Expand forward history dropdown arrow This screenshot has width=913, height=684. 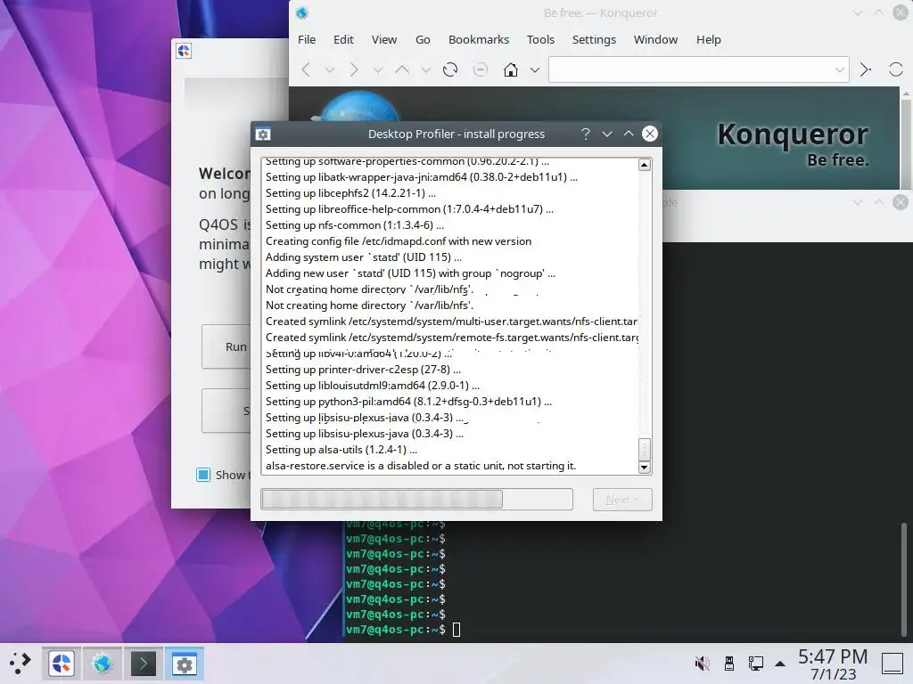tap(377, 70)
